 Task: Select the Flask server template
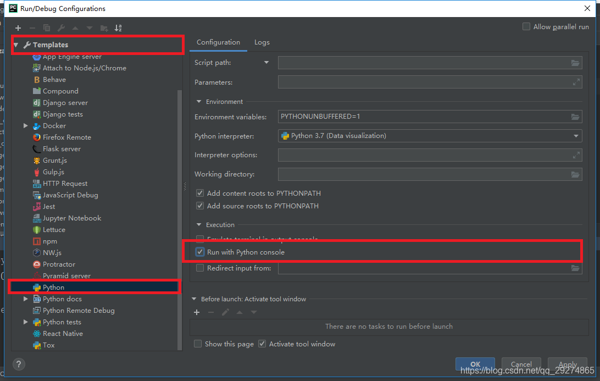(x=62, y=148)
